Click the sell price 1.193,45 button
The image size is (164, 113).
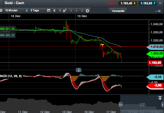point(128,3)
